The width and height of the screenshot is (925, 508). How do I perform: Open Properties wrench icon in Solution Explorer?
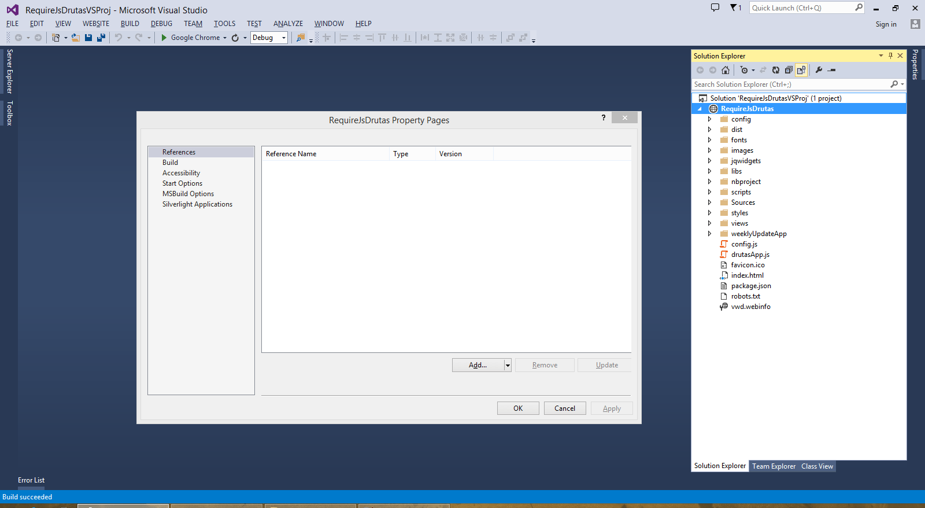(819, 70)
